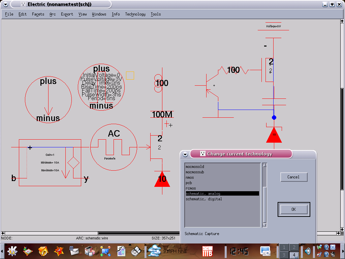The width and height of the screenshot is (345, 259).
Task: Click Cancel in the technology dialog
Action: [293, 177]
